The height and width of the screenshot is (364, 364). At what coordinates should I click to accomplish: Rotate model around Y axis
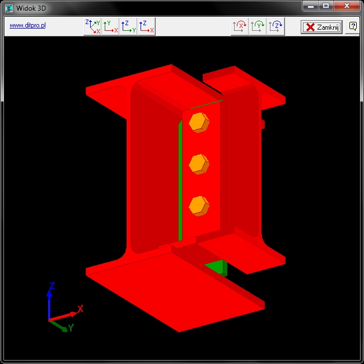tap(258, 26)
